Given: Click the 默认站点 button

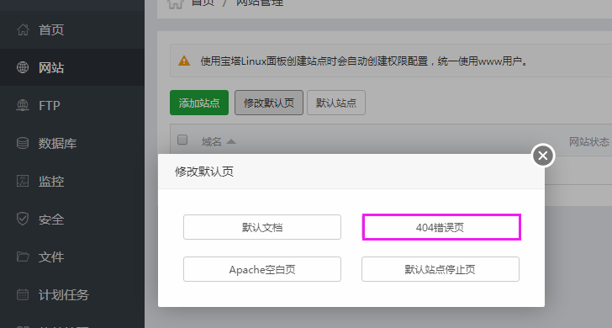Looking at the screenshot, I should pos(336,103).
